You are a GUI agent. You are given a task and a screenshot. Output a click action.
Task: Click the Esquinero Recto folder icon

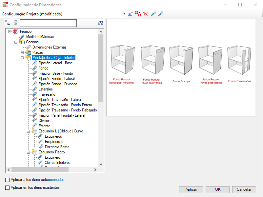click(x=34, y=152)
